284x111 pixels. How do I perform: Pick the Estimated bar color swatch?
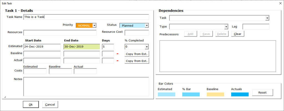[166, 94]
